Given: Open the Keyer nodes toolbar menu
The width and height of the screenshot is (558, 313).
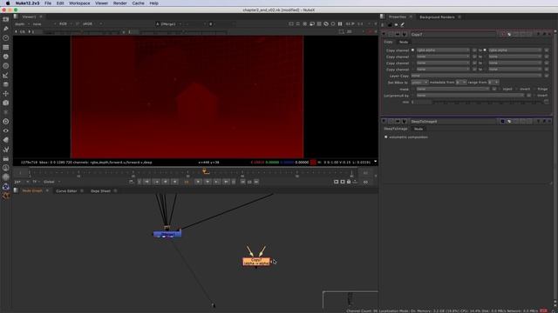Looking at the screenshot, I should click(6, 75).
